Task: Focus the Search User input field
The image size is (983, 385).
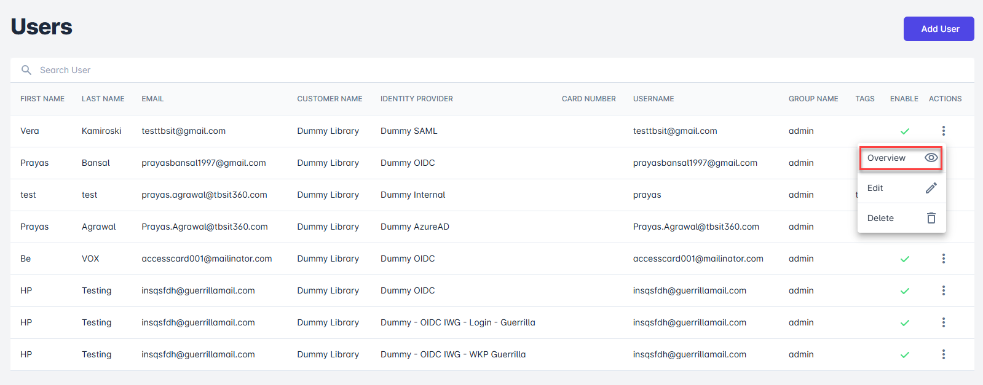Action: 246,70
